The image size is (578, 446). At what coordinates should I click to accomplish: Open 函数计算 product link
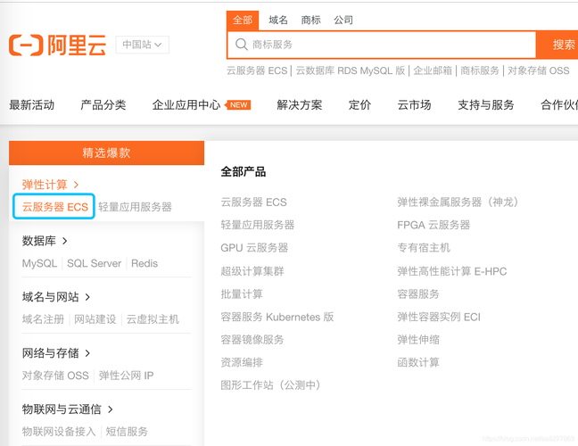point(418,363)
